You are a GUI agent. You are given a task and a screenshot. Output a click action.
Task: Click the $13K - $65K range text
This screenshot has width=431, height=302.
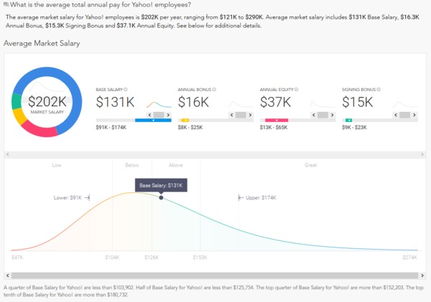274,128
